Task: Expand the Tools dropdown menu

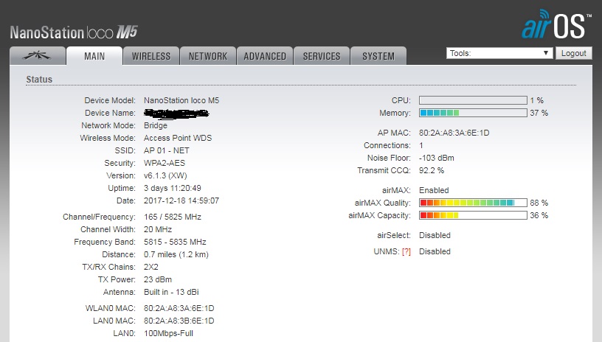Action: [x=499, y=53]
